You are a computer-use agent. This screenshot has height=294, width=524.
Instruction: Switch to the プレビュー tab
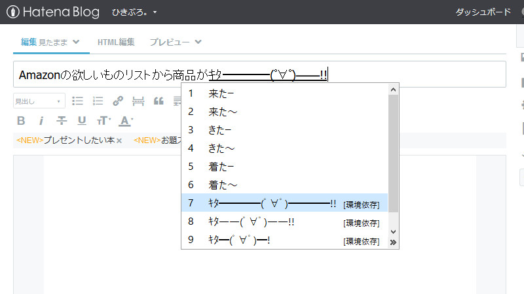tap(170, 42)
